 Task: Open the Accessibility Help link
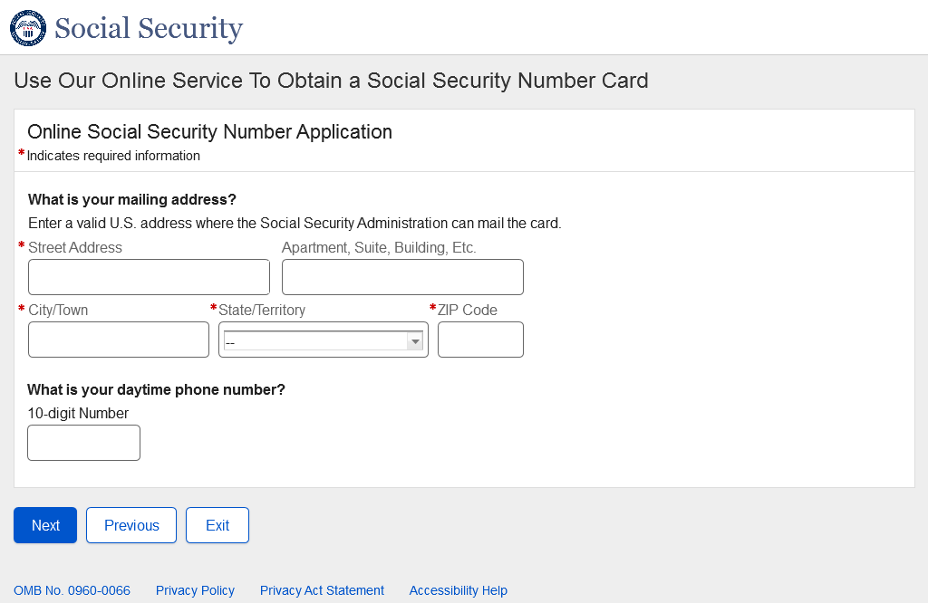(x=458, y=590)
